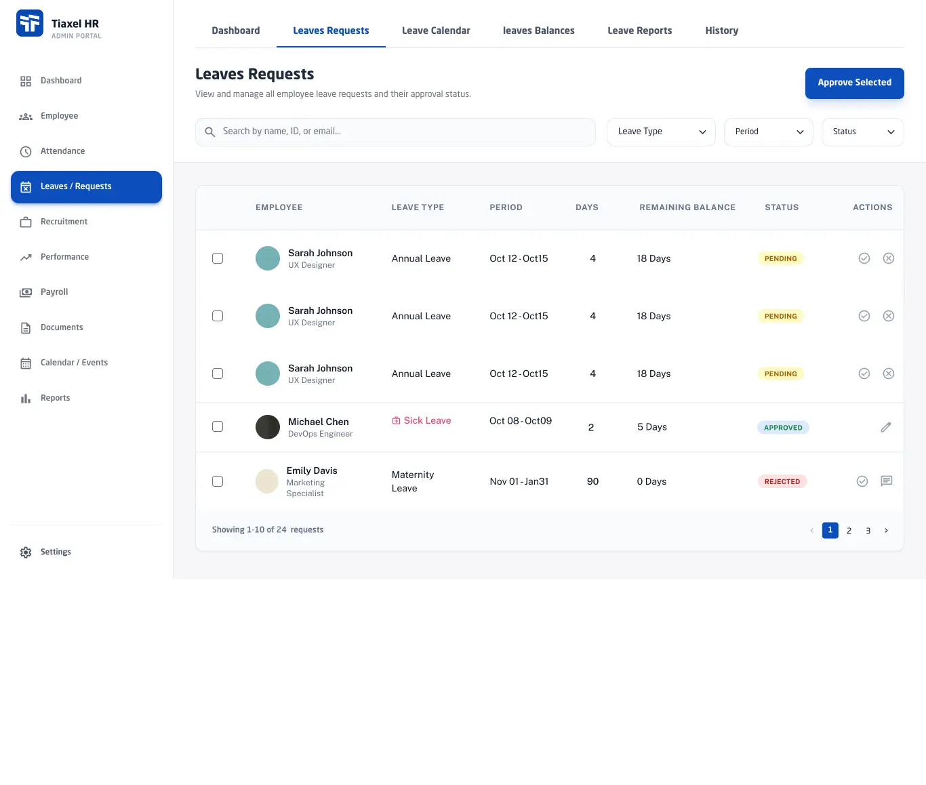View the History tab
926x785 pixels.
click(722, 31)
